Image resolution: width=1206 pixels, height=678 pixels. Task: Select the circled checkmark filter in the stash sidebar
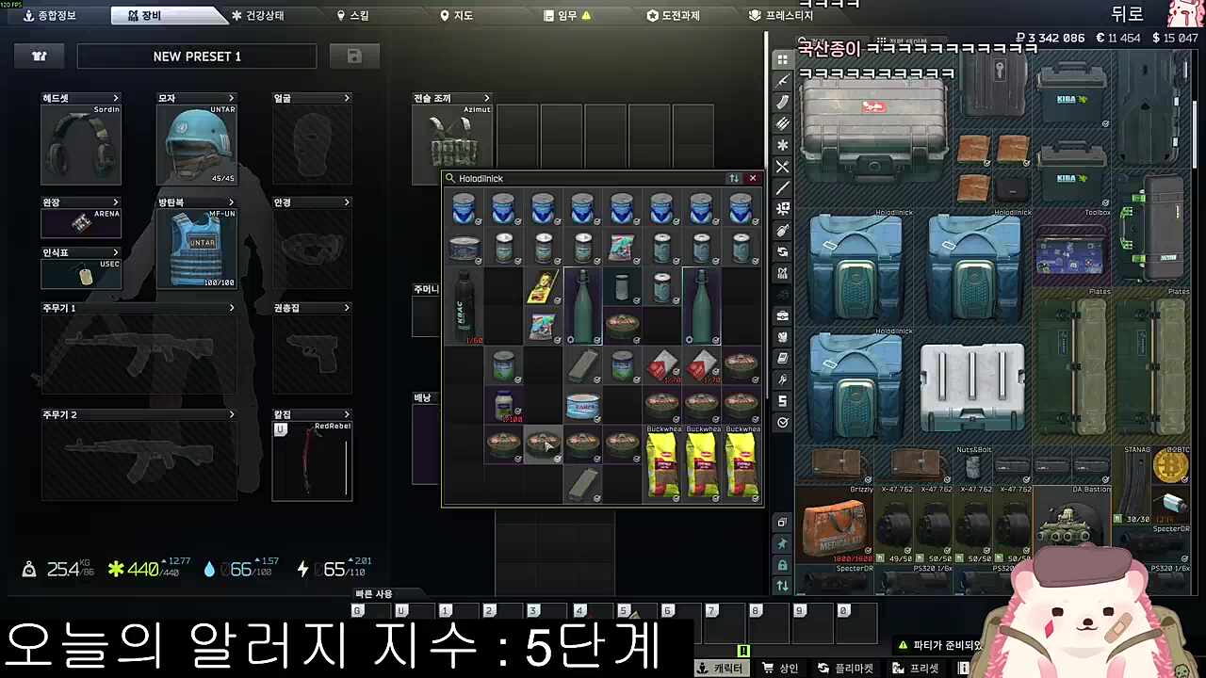782,423
